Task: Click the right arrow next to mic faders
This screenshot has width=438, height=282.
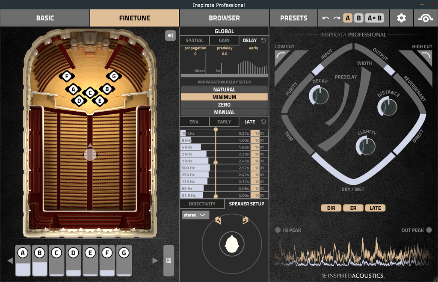Action: point(155,261)
